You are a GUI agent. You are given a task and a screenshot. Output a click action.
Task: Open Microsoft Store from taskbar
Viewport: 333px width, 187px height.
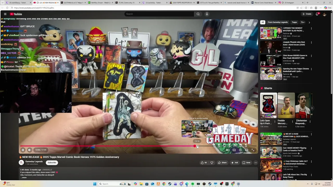[147, 184]
